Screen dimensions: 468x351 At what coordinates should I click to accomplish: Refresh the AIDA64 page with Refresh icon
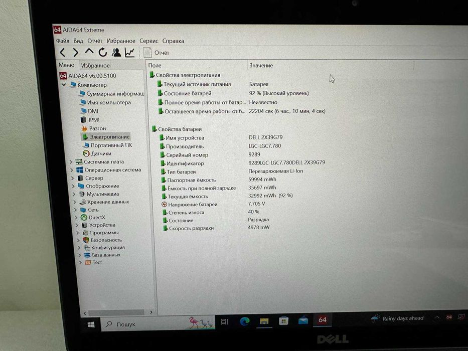103,52
